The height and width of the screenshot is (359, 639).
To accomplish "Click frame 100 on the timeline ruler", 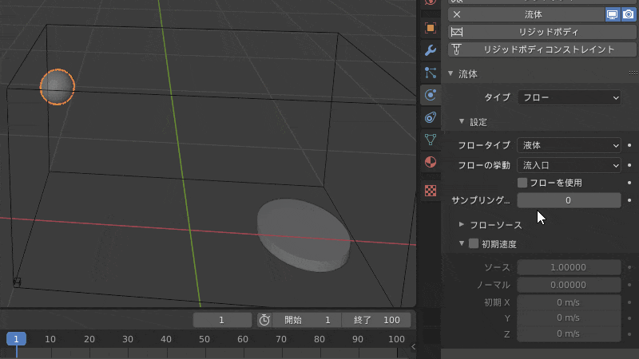I will (396, 339).
